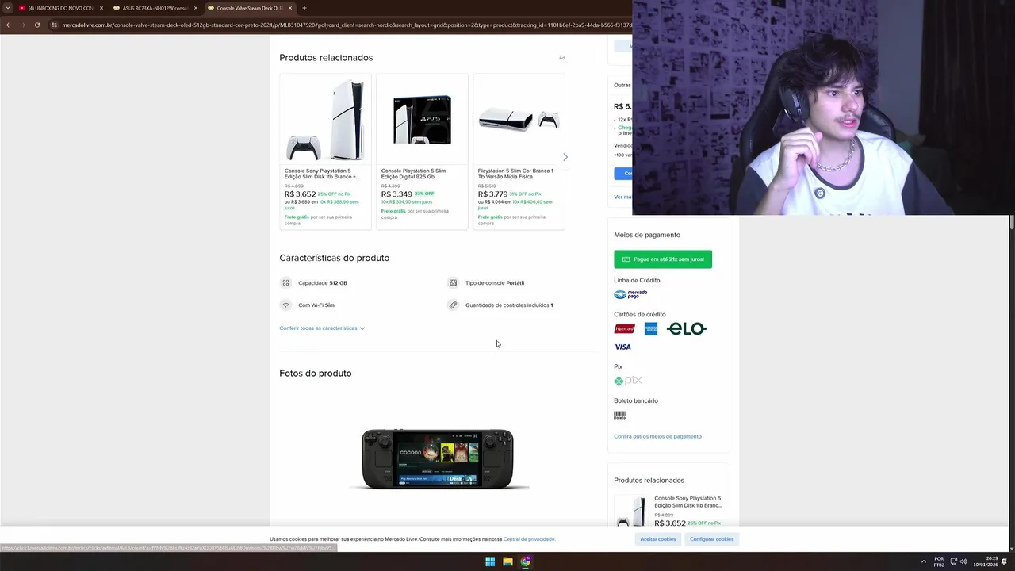Close the ASUS RC73XA-NH012W tab

[196, 8]
